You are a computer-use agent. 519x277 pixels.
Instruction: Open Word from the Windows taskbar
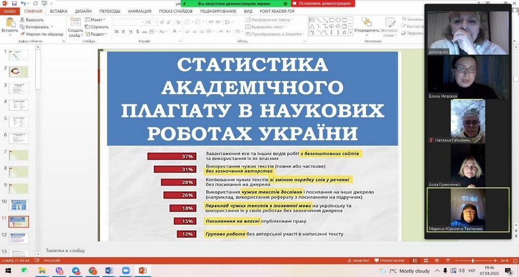(x=109, y=271)
